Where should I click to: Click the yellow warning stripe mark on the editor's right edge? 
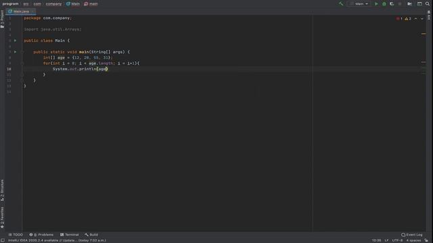pyautogui.click(x=424, y=34)
